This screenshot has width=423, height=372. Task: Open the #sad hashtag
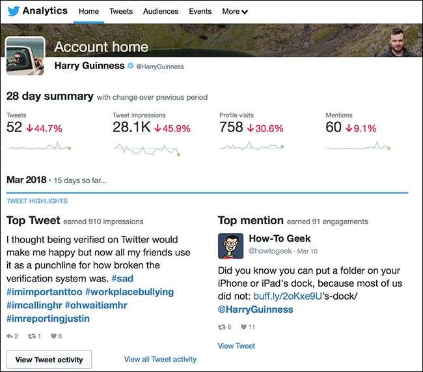pos(122,279)
